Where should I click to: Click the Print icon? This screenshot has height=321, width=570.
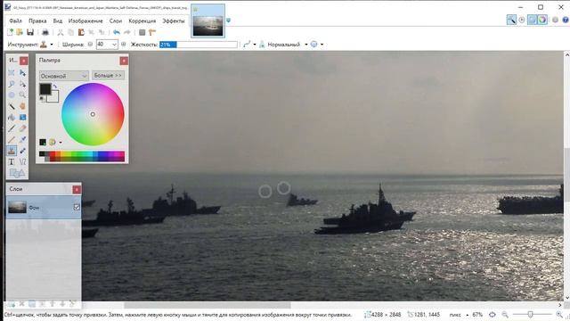click(45, 32)
